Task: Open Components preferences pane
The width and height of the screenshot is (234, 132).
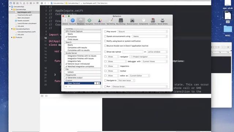Action: 143,21
